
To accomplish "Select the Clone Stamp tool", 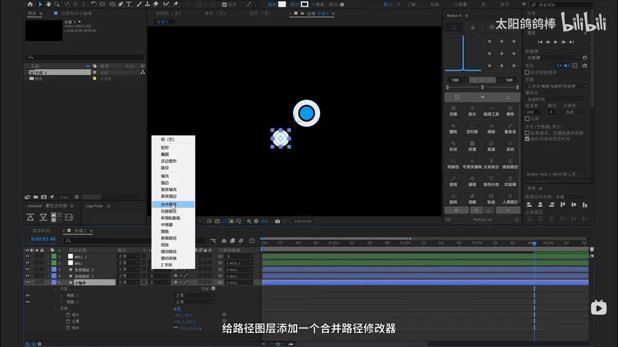I will (148, 4).
